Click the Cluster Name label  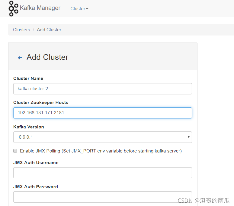28,78
